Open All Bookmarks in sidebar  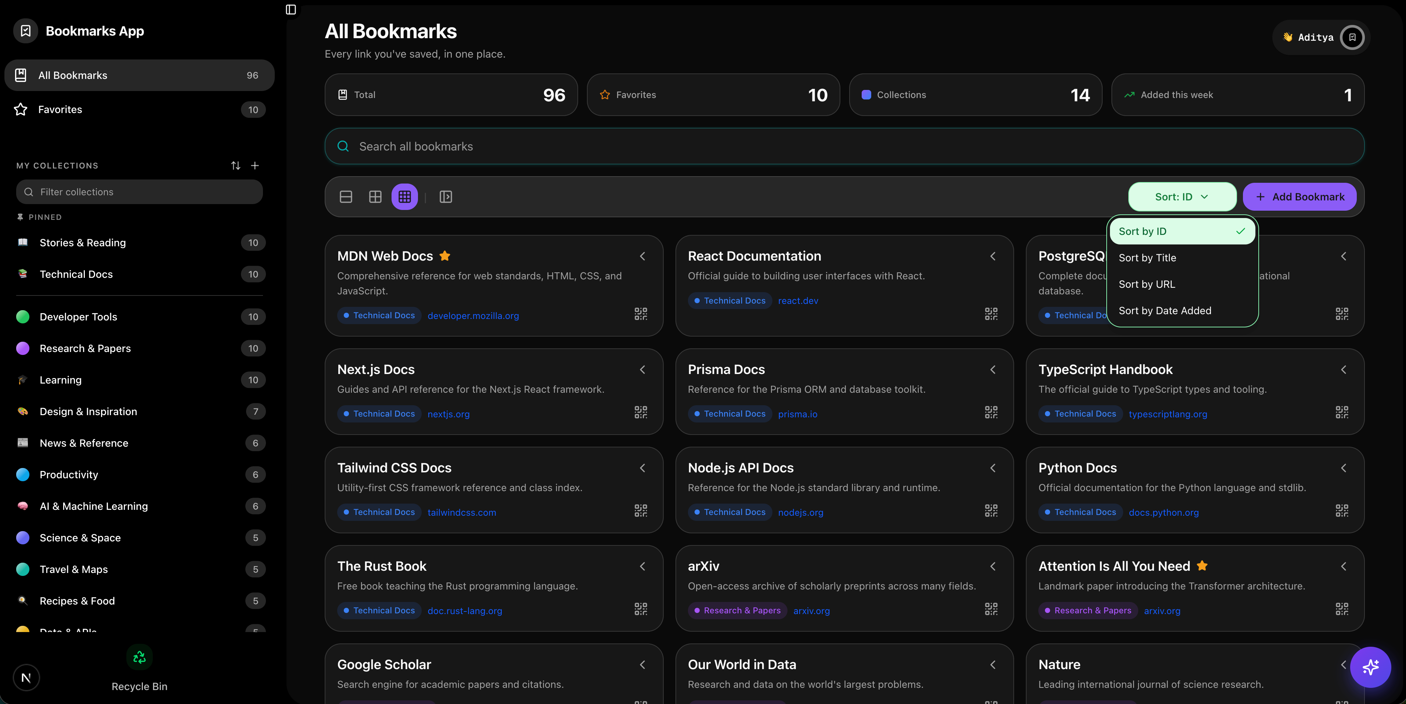[x=139, y=75]
